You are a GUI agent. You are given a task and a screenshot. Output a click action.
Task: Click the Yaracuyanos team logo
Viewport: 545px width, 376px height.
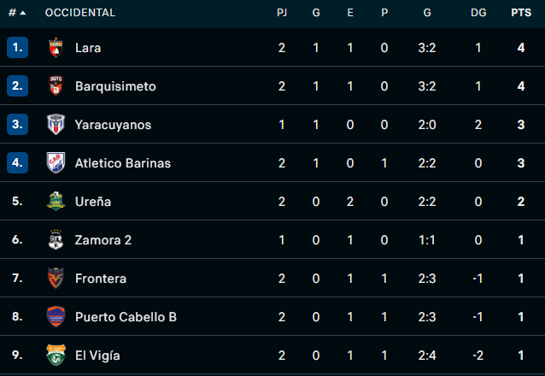(56, 125)
